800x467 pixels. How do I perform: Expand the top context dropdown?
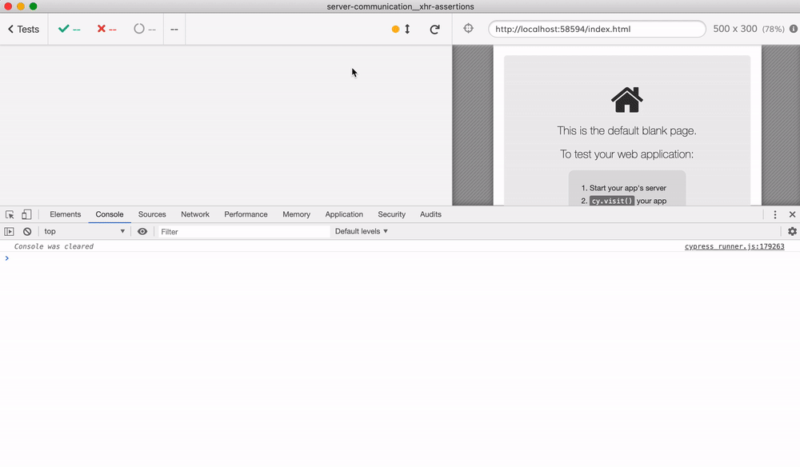click(x=84, y=231)
